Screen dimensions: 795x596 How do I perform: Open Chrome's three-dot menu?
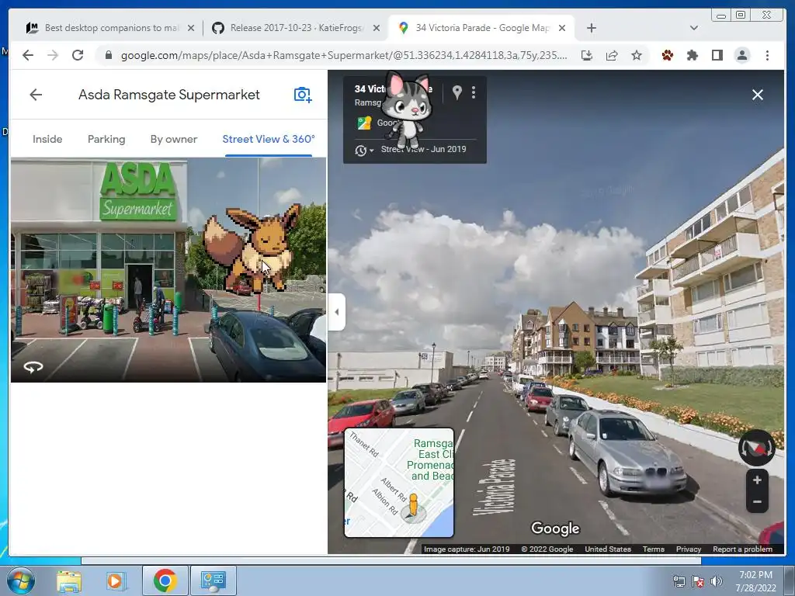(767, 55)
